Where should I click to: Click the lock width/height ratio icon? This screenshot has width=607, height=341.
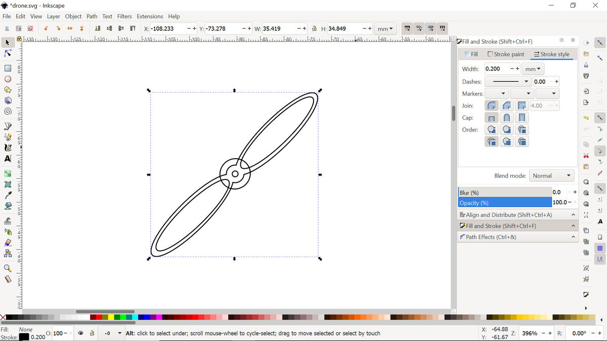pos(314,29)
